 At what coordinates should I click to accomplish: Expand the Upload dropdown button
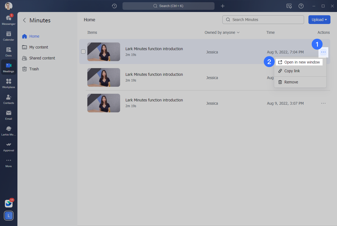319,20
